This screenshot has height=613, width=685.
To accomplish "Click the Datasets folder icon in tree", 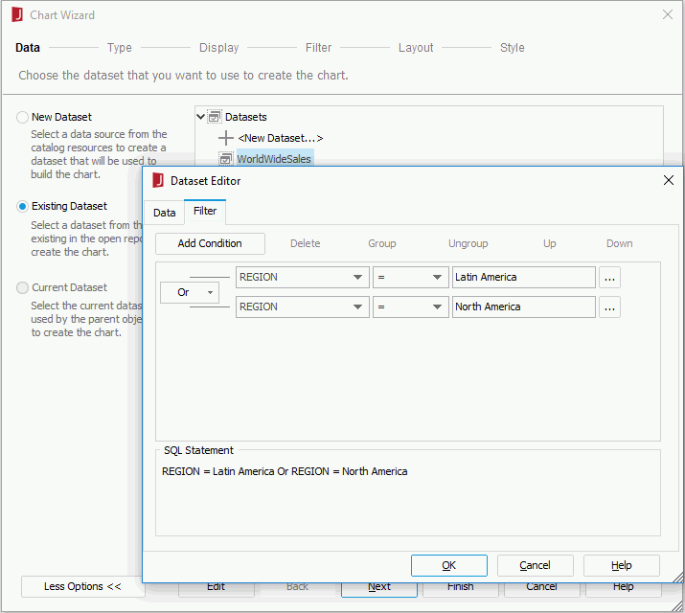I will [215, 117].
